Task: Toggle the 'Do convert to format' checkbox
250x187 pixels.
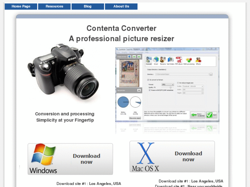Action: [148, 80]
